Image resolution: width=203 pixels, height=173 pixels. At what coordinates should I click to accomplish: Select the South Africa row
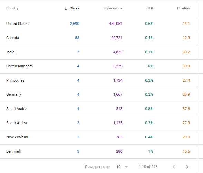point(98,123)
